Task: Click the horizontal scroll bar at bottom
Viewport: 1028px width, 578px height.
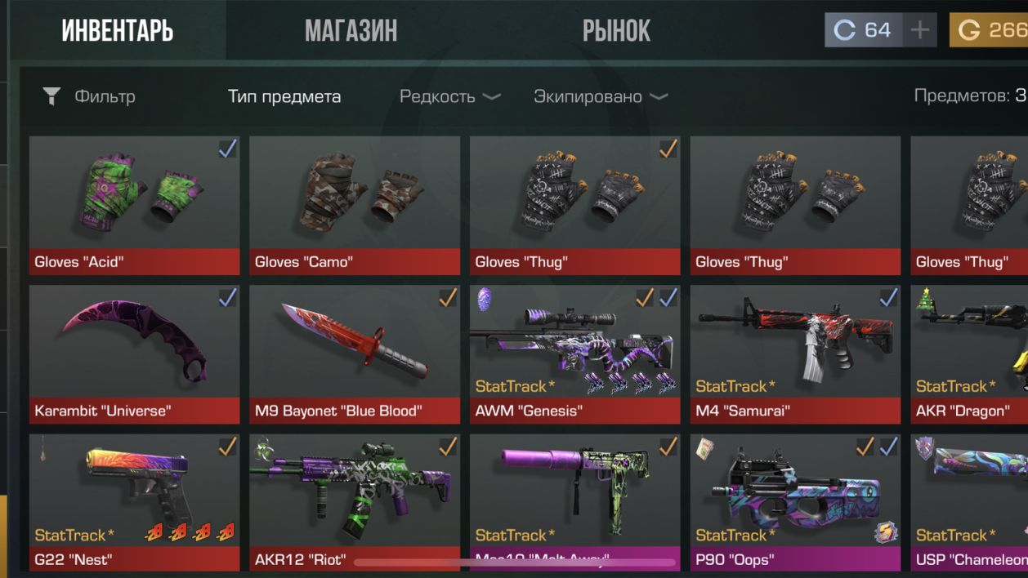Action: [515, 562]
